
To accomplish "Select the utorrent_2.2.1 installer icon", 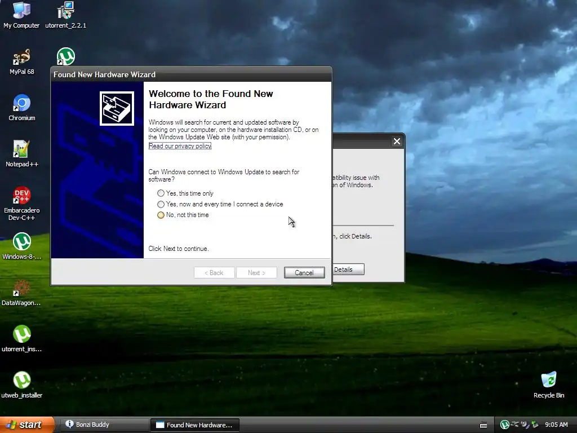I will [x=65, y=15].
